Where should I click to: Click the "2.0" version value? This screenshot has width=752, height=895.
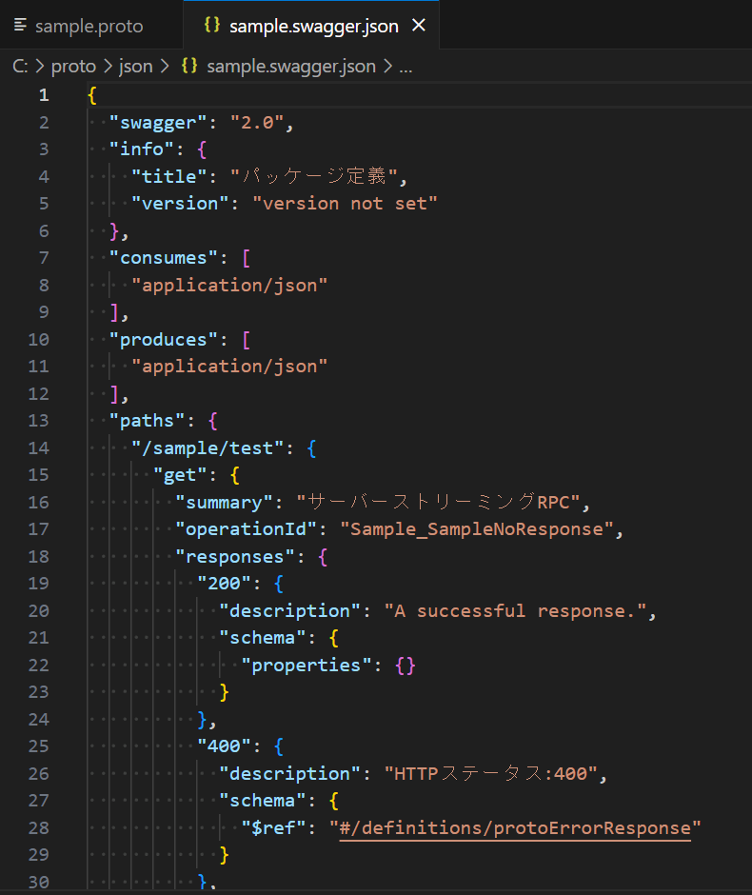coord(257,123)
